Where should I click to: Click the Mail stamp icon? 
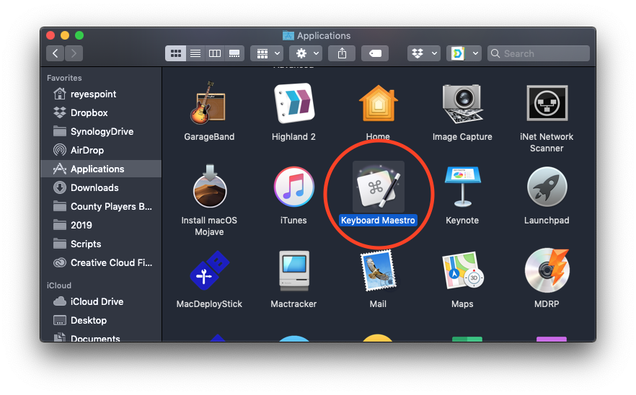coord(378,270)
